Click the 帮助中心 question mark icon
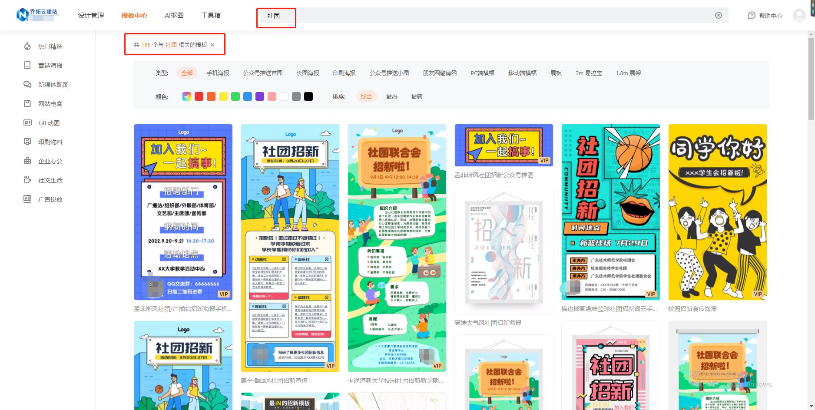815x410 pixels. (x=751, y=15)
